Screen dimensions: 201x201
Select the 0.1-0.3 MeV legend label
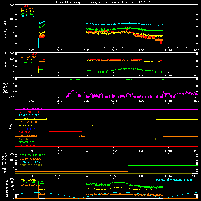(29, 54)
